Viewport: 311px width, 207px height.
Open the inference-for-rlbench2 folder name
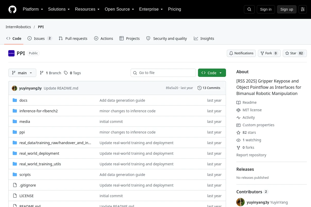click(39, 111)
